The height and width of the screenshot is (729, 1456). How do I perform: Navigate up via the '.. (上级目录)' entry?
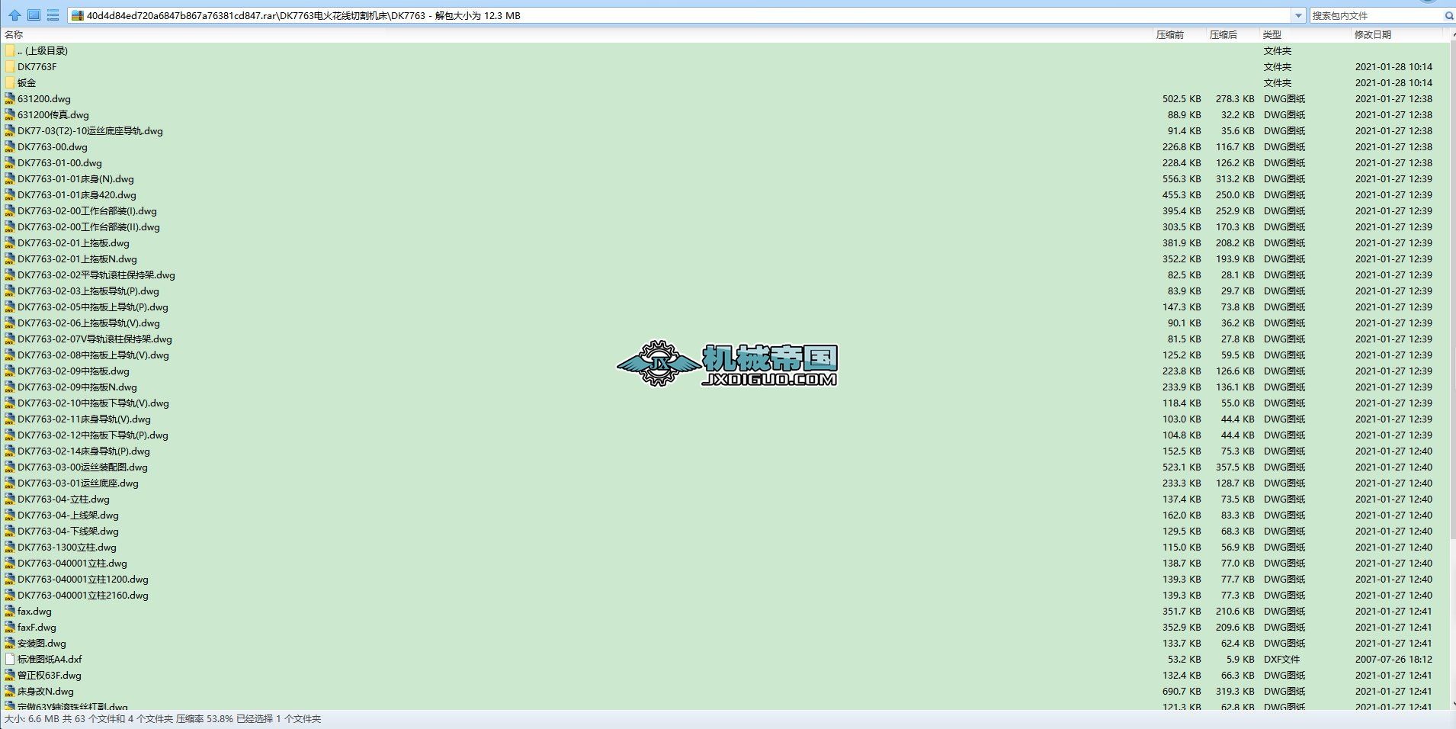pyautogui.click(x=42, y=50)
